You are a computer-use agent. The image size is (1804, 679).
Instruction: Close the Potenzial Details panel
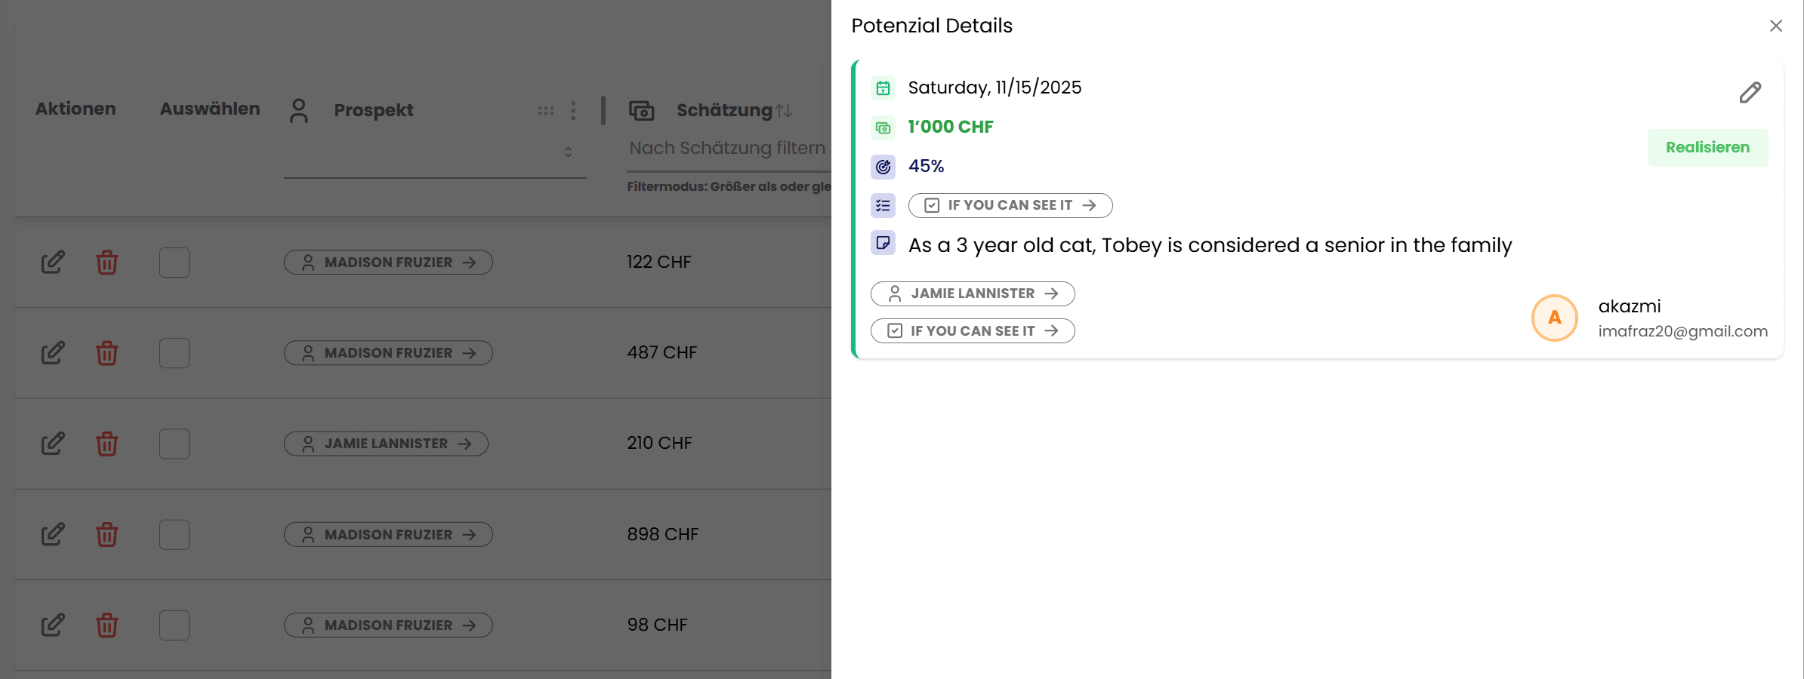(1775, 26)
